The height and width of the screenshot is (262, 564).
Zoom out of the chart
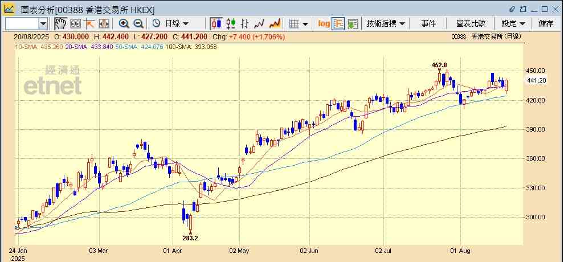(x=138, y=24)
